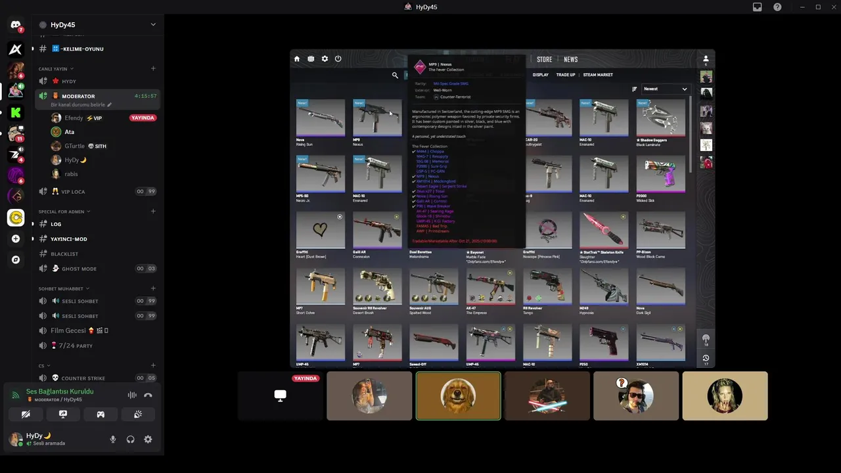Collapse the SOHBET MUHABBET category
Image resolution: width=841 pixels, height=473 pixels.
point(62,288)
